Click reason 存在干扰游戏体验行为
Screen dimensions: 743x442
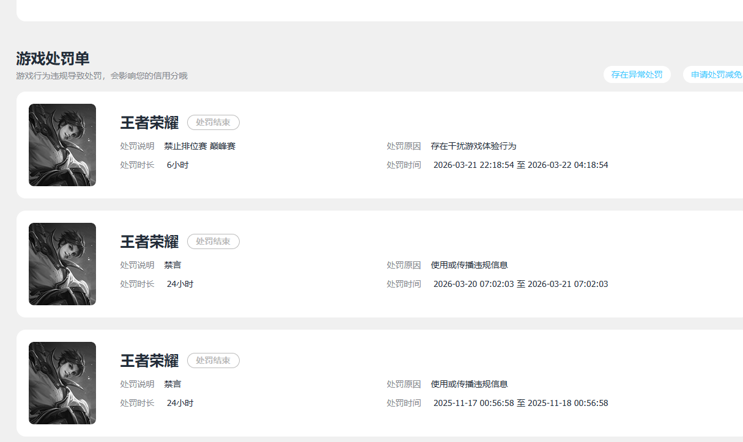[474, 146]
